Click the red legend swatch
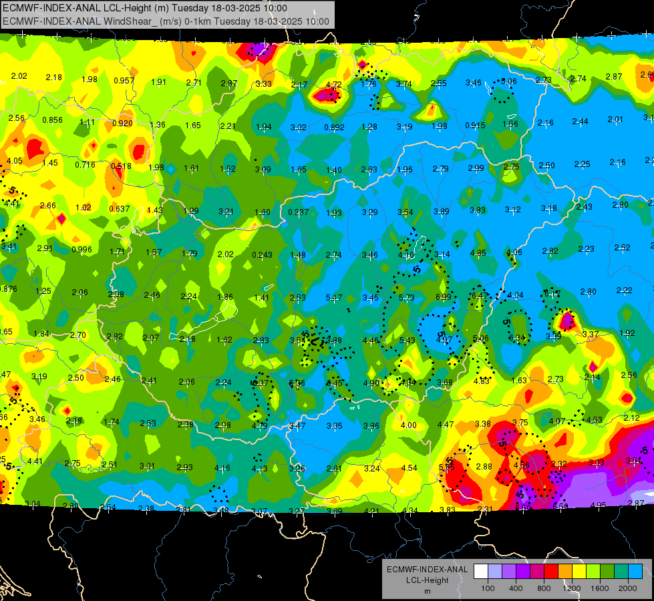Screen dimensions: 654x601 [551, 571]
